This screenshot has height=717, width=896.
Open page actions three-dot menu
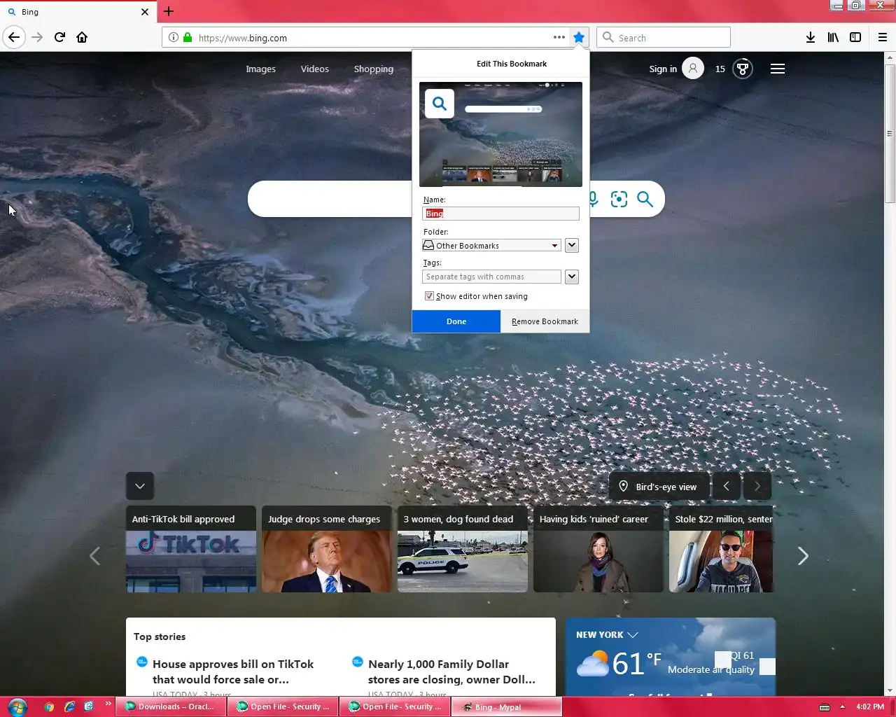(559, 37)
